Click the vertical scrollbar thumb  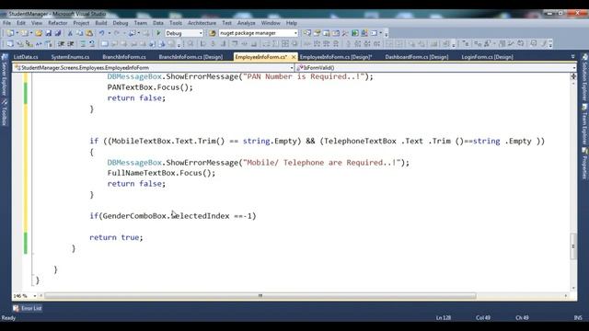(573, 246)
